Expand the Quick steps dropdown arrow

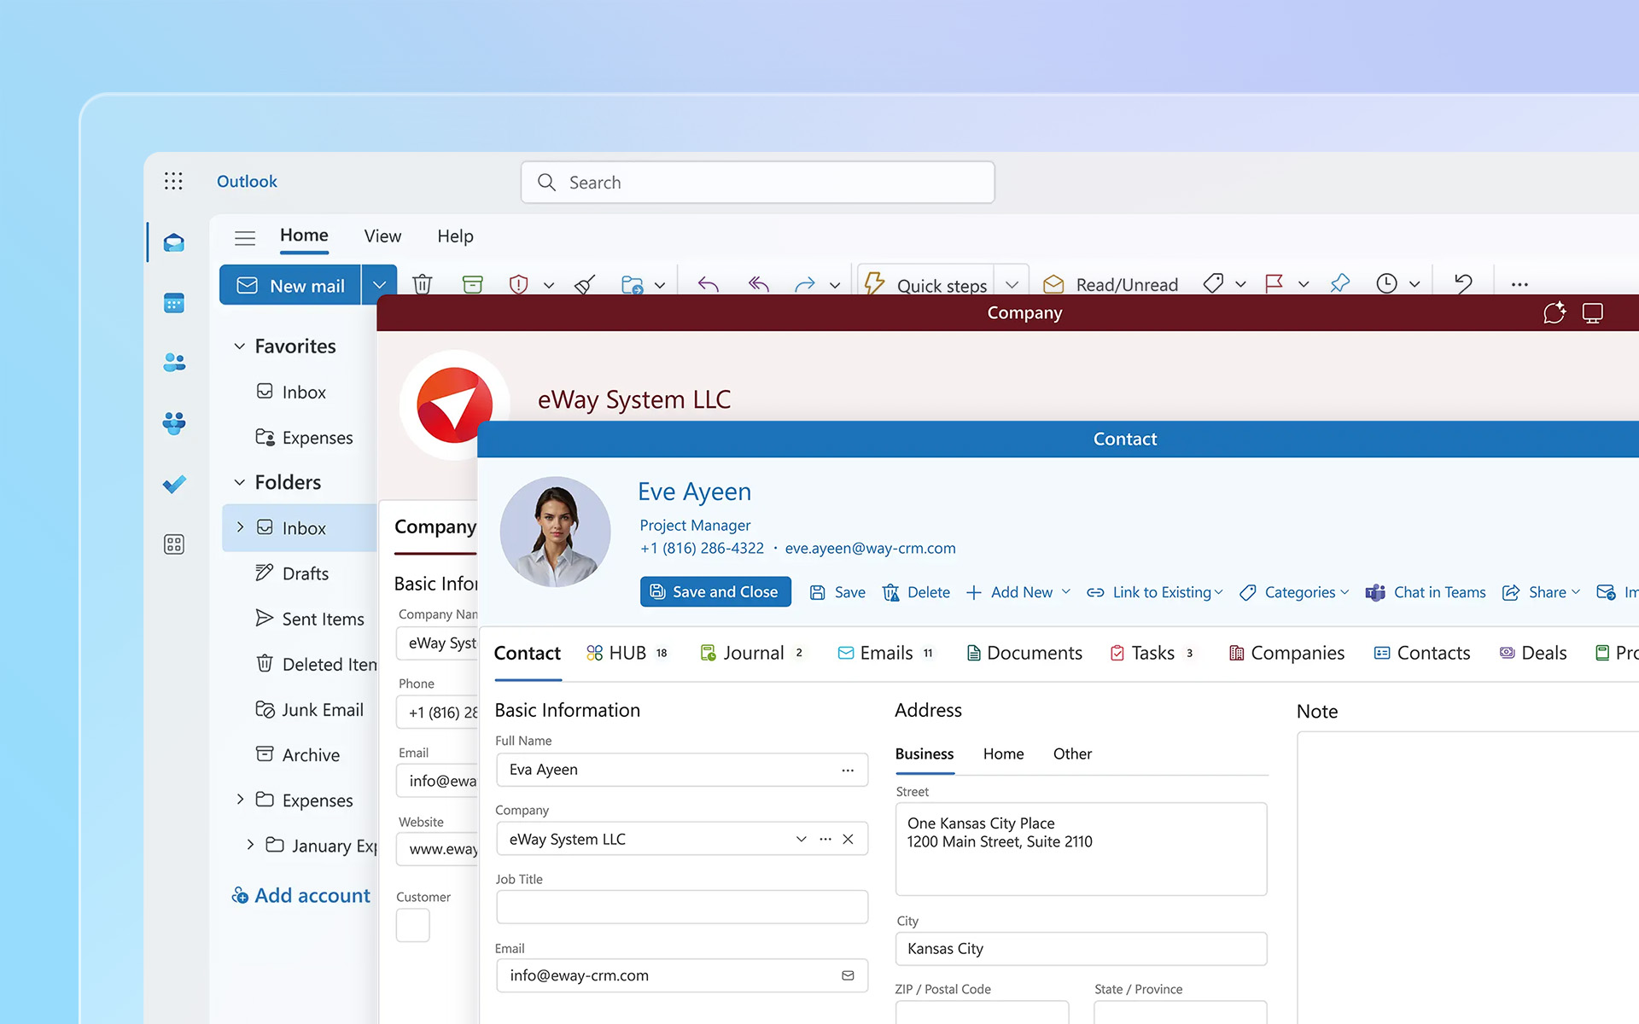(1012, 284)
